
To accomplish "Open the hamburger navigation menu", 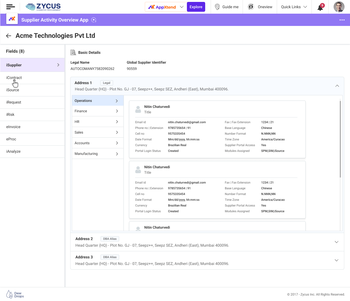I will click(x=10, y=7).
